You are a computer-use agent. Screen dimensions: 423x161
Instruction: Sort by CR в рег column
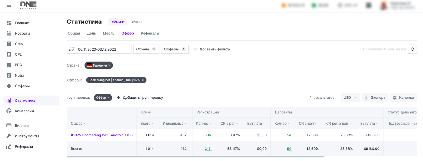pos(229,124)
